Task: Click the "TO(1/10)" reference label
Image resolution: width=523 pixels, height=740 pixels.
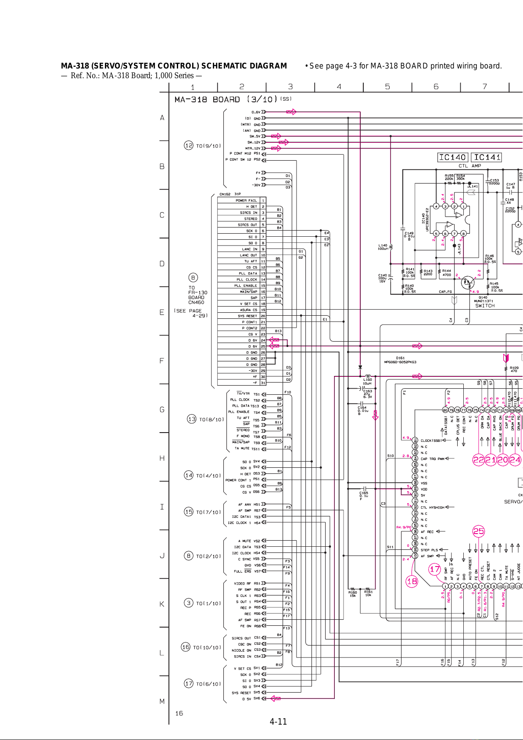Action: click(x=208, y=603)
